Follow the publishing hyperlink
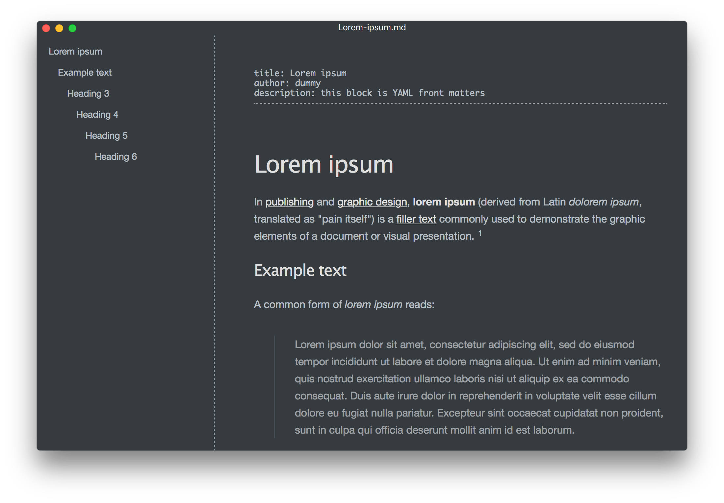 pos(290,202)
